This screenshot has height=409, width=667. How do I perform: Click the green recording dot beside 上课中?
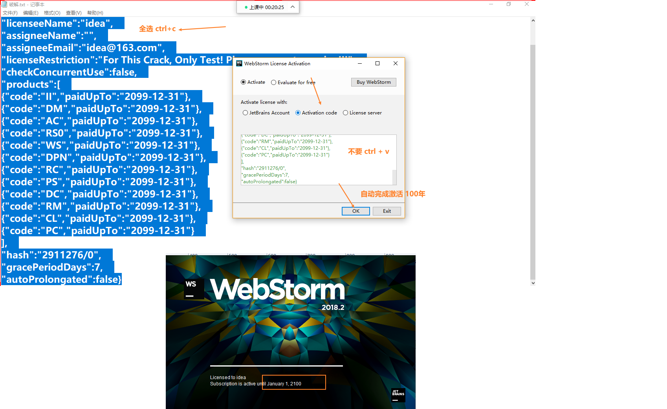click(x=246, y=7)
